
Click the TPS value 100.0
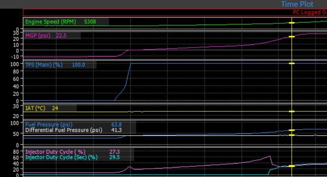click(x=78, y=65)
